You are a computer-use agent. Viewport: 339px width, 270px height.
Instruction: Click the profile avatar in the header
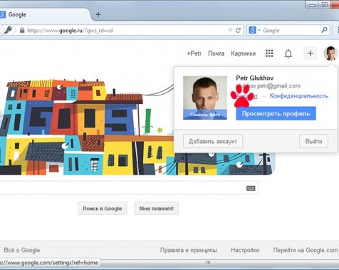pos(330,53)
